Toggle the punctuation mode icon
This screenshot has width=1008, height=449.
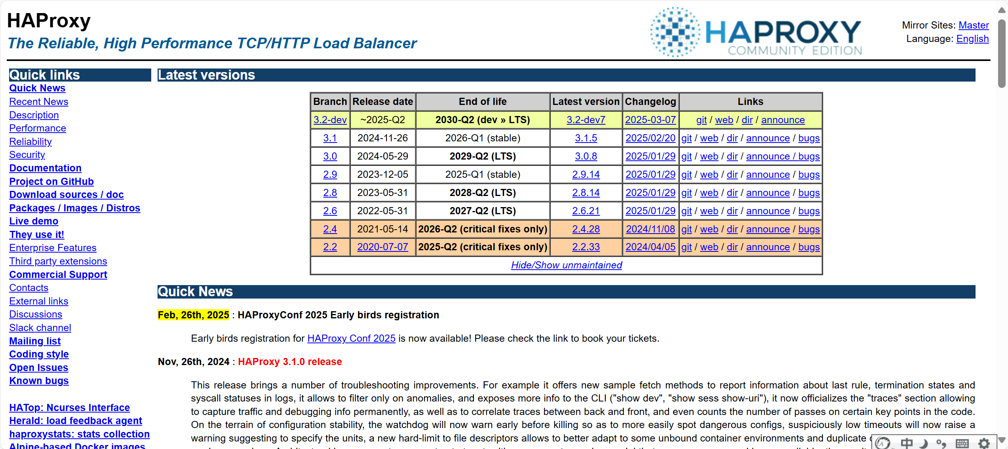pos(941,443)
